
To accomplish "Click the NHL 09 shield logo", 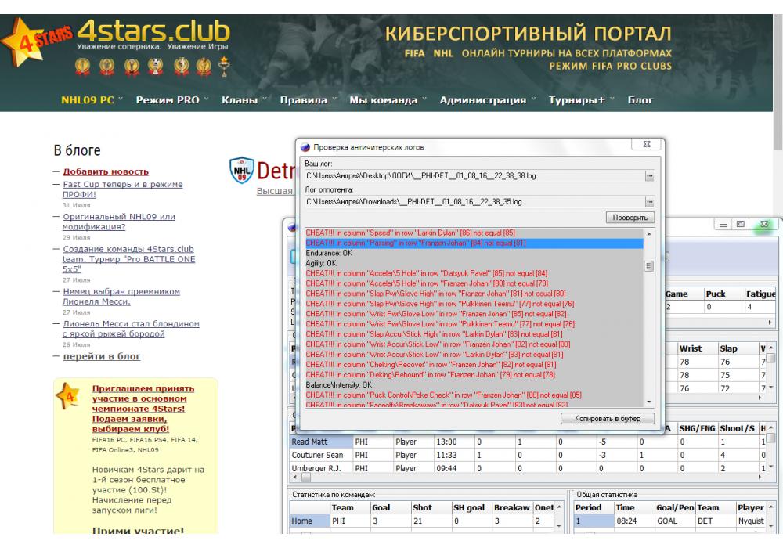I will tap(241, 170).
